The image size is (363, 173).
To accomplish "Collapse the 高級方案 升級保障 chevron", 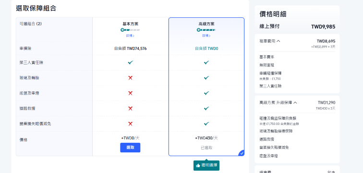I will tap(295, 102).
